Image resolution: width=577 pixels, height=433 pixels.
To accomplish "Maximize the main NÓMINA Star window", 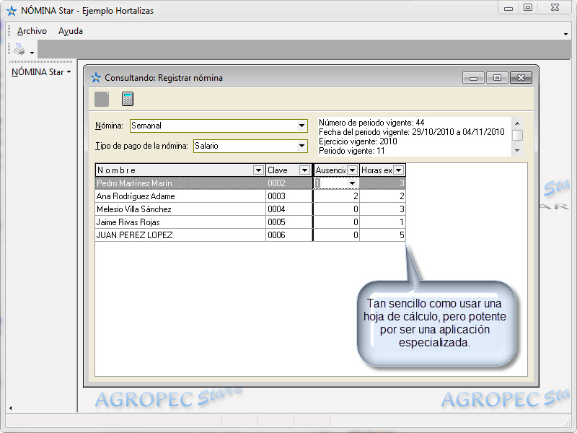I will click(528, 8).
